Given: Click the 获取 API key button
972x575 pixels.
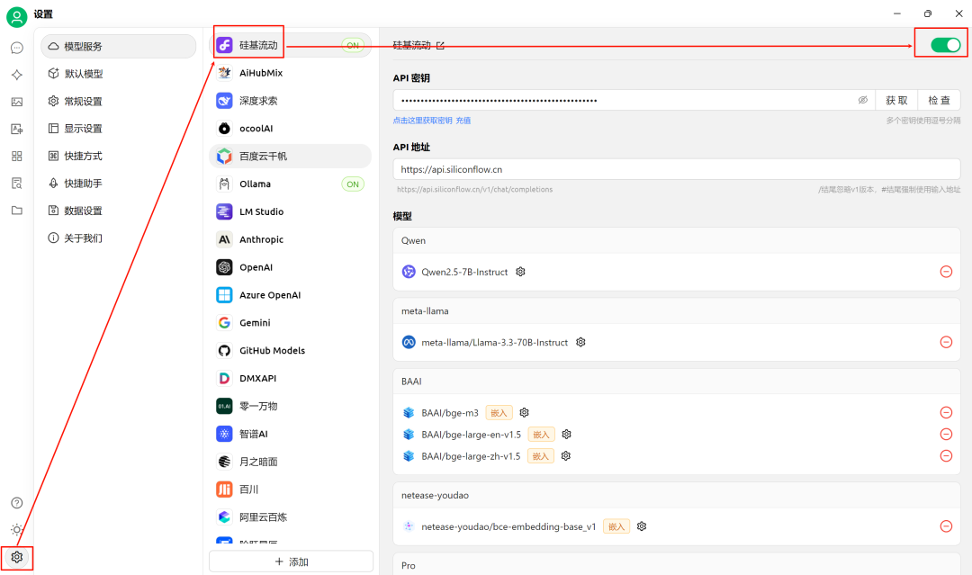Looking at the screenshot, I should 896,100.
